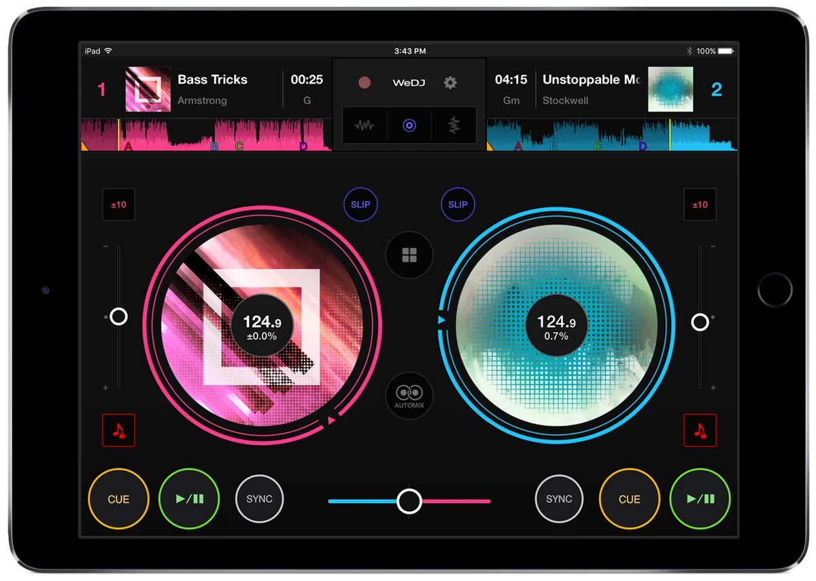This screenshot has height=581, width=816.
Task: Hit CUE on deck 1
Action: (x=118, y=499)
